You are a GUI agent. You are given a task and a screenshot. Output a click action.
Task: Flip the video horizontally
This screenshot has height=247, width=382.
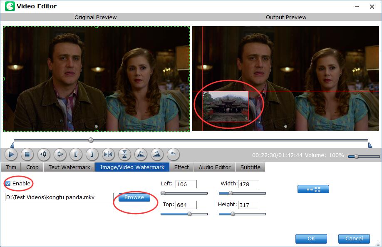[x=108, y=155]
